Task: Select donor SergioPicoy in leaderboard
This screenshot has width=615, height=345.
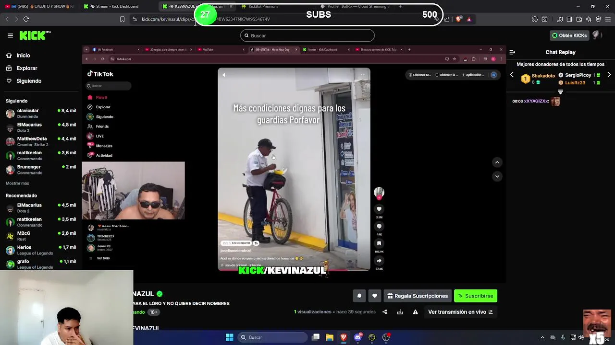Action: pos(578,75)
